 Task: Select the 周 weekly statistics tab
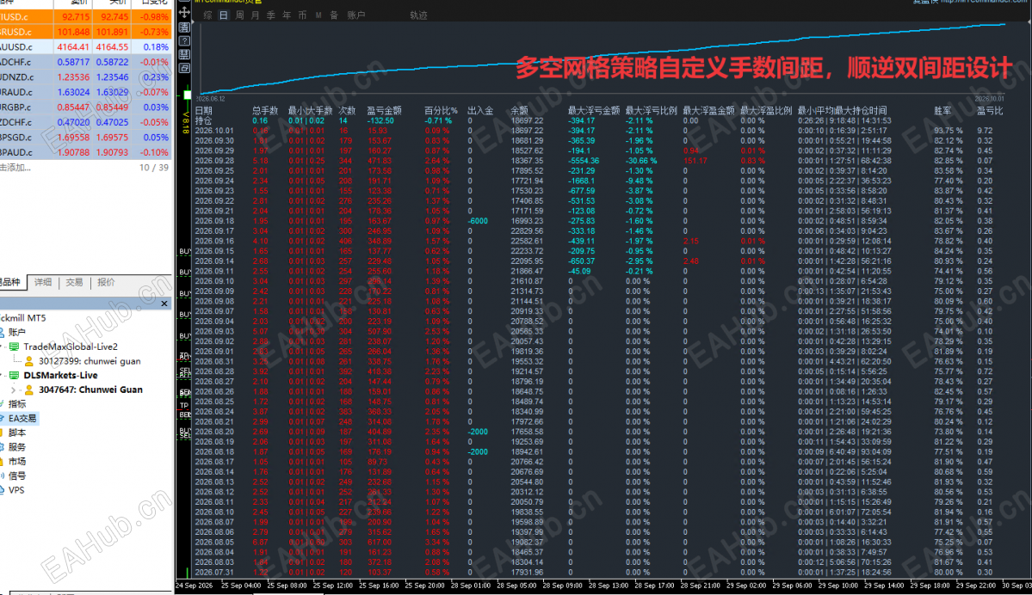coord(239,15)
